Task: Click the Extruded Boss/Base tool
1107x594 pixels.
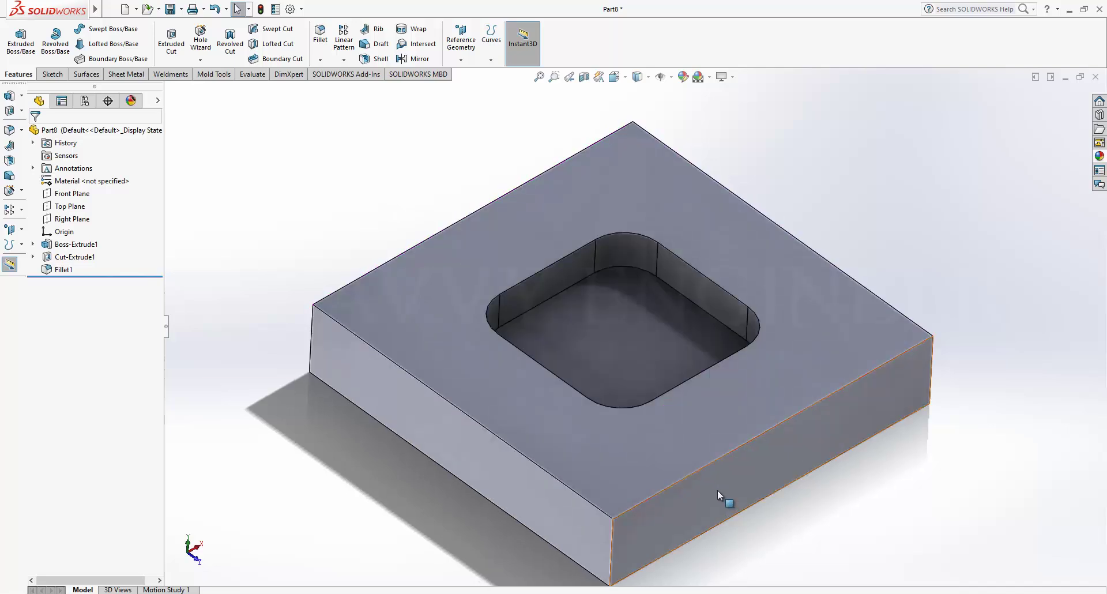Action: click(21, 41)
